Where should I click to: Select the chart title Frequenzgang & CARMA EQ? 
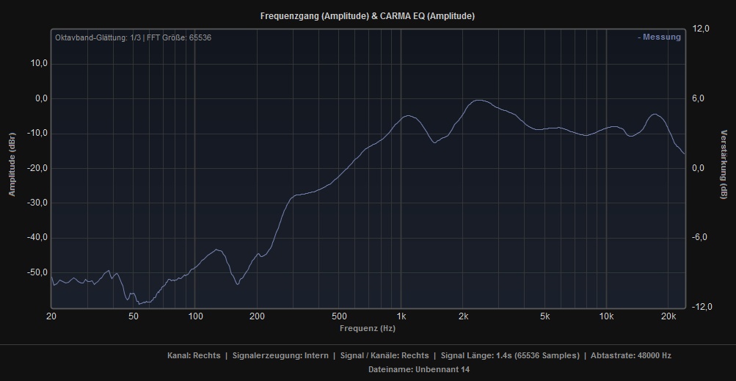(x=367, y=16)
